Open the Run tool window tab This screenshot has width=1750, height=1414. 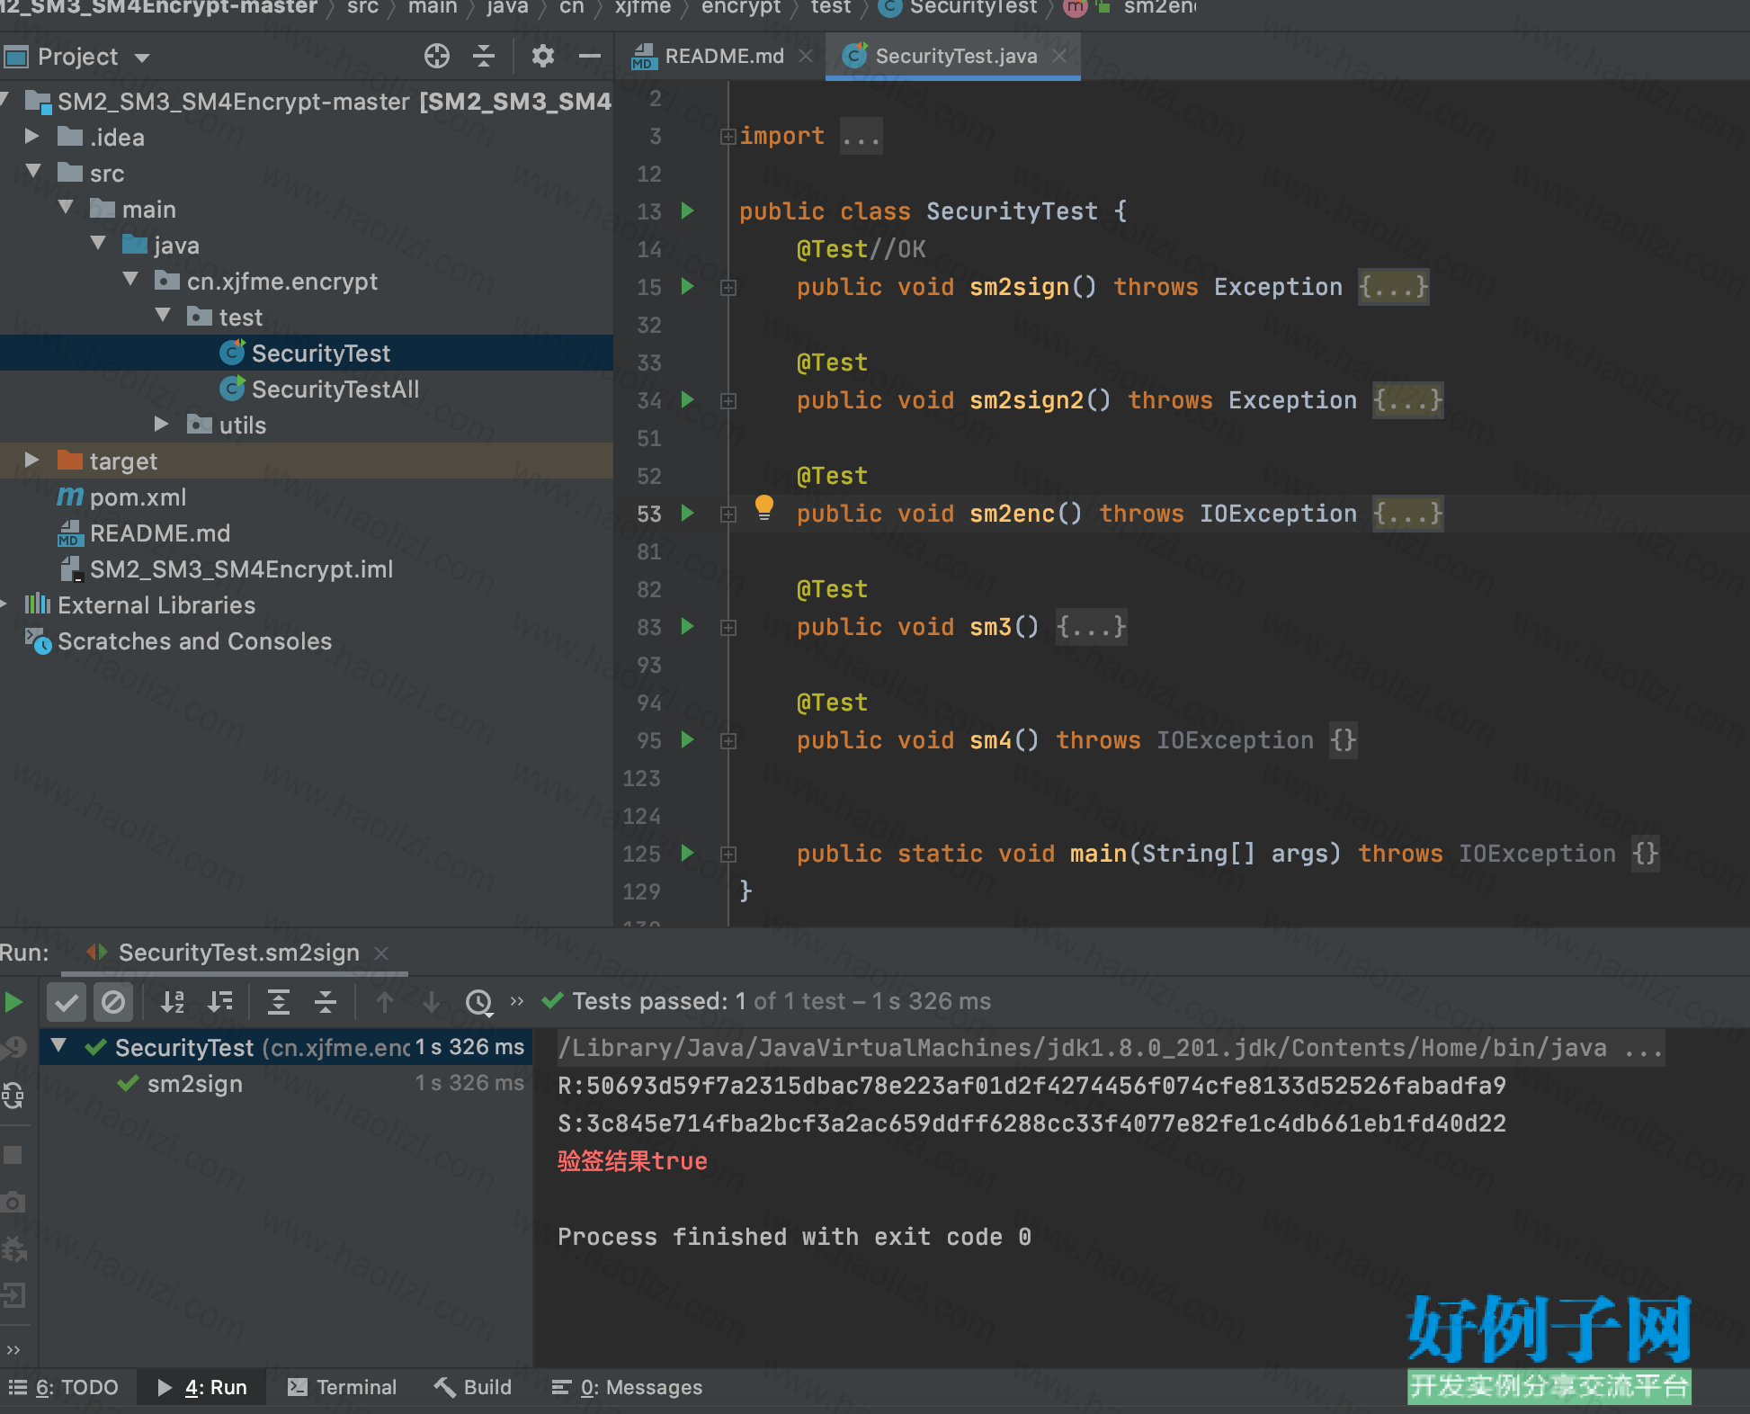(x=203, y=1387)
